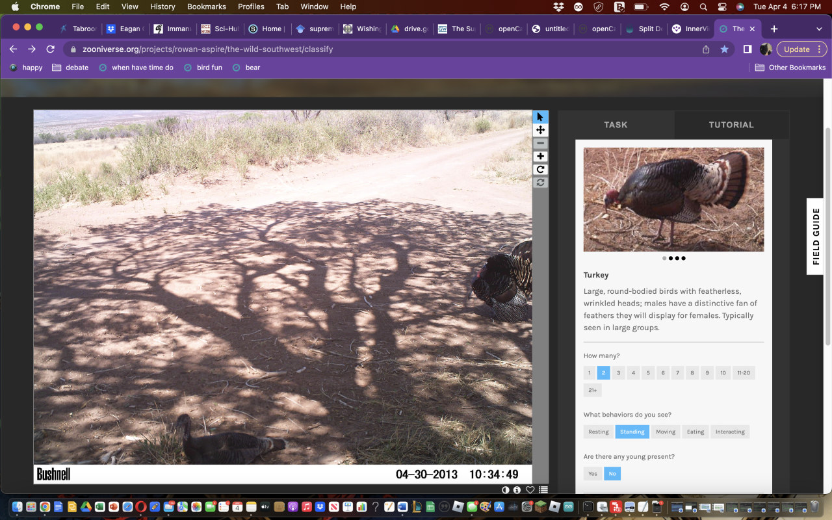Bookmark this page with the star icon
This screenshot has width=832, height=520.
(x=724, y=49)
